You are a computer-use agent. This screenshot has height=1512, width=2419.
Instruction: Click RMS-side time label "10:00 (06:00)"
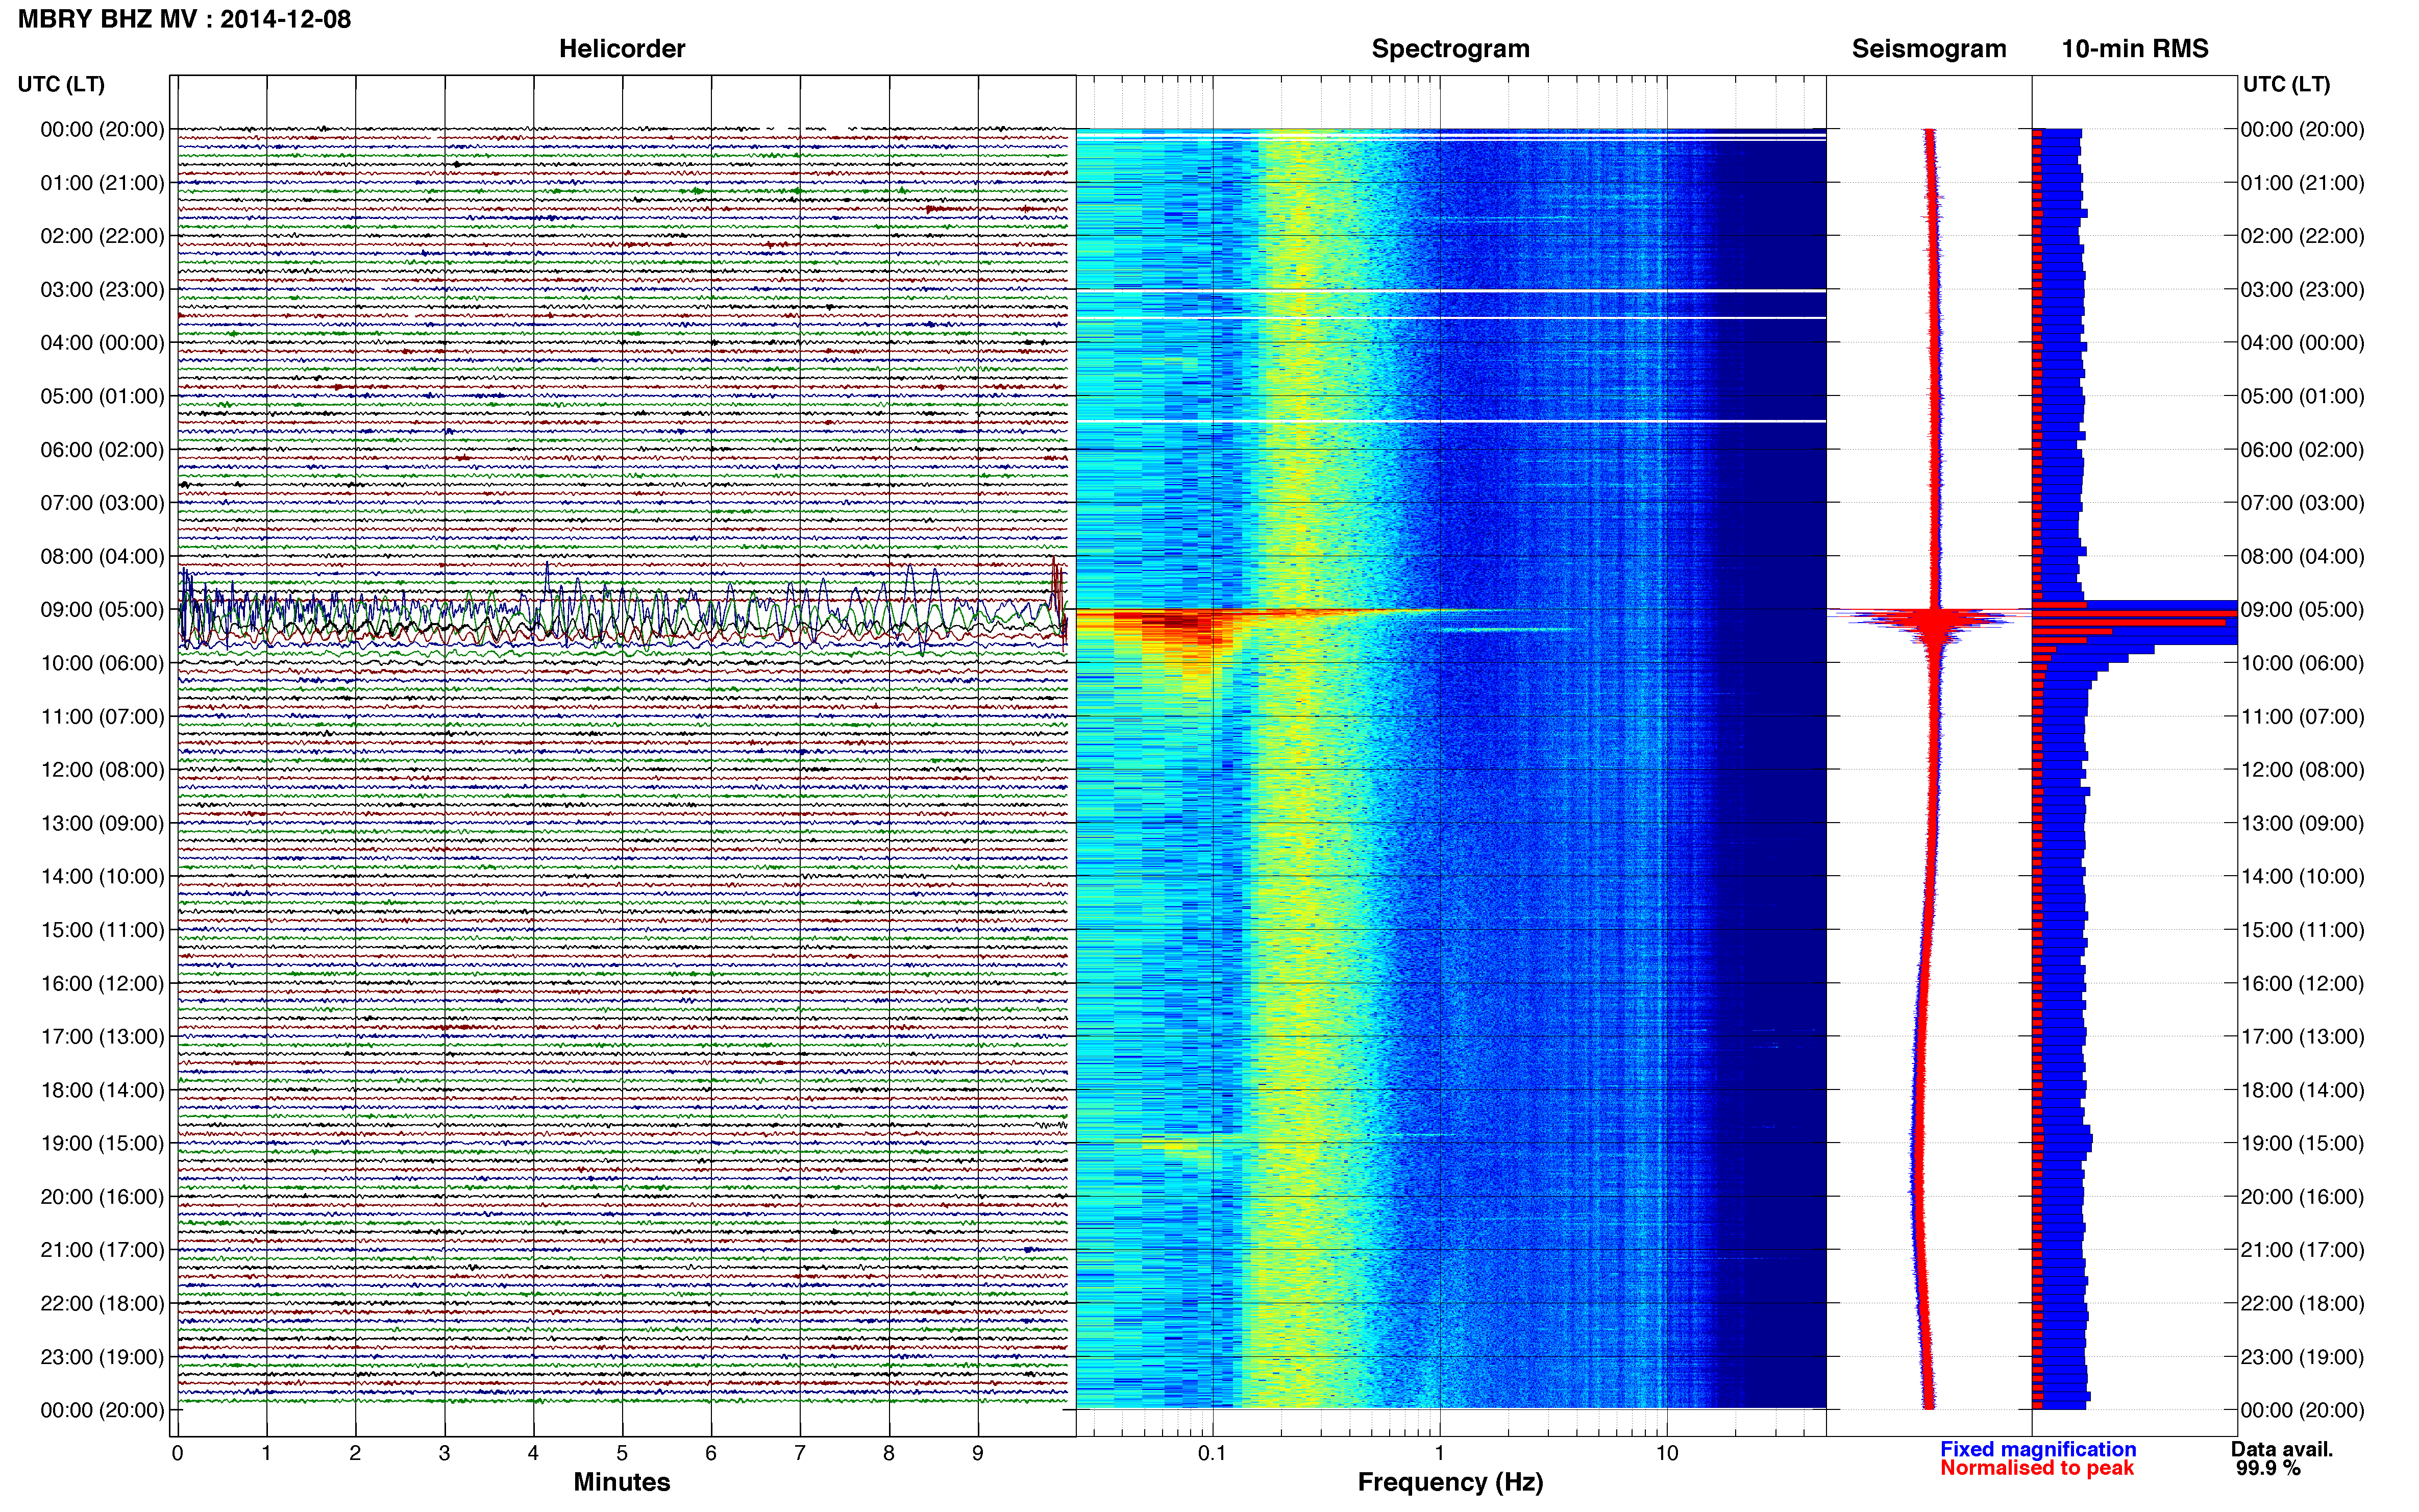(x=2302, y=663)
